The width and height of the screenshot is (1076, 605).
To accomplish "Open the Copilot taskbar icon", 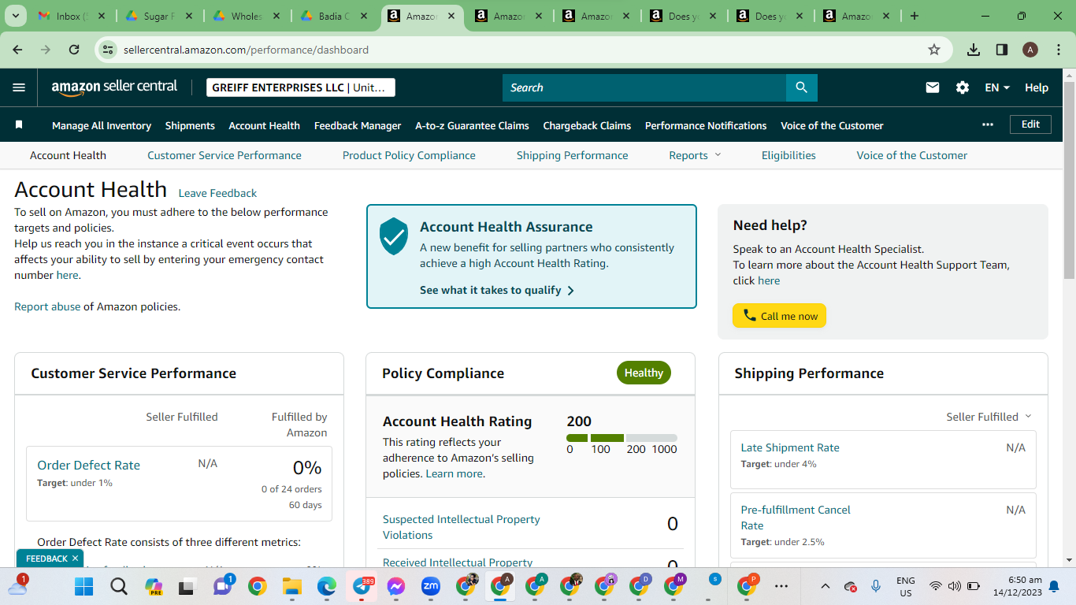I will coord(154,586).
